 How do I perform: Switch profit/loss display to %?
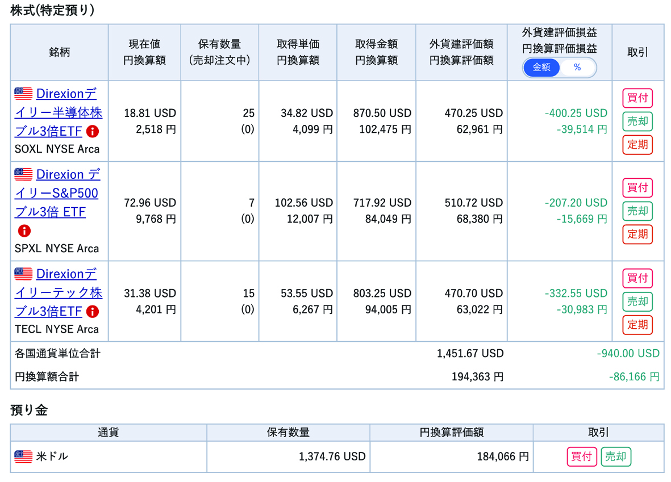577,67
